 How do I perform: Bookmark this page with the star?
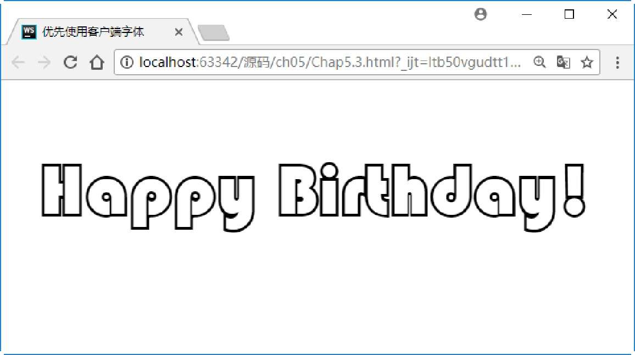587,62
